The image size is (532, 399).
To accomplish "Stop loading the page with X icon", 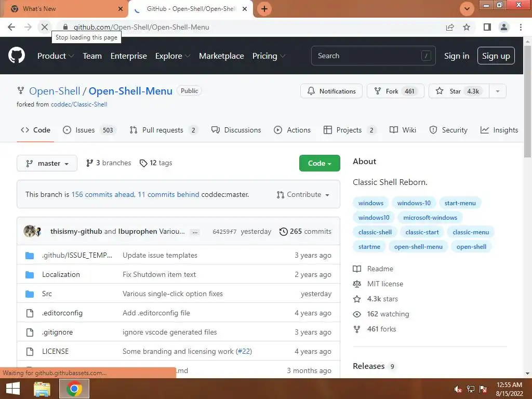I will point(45,27).
